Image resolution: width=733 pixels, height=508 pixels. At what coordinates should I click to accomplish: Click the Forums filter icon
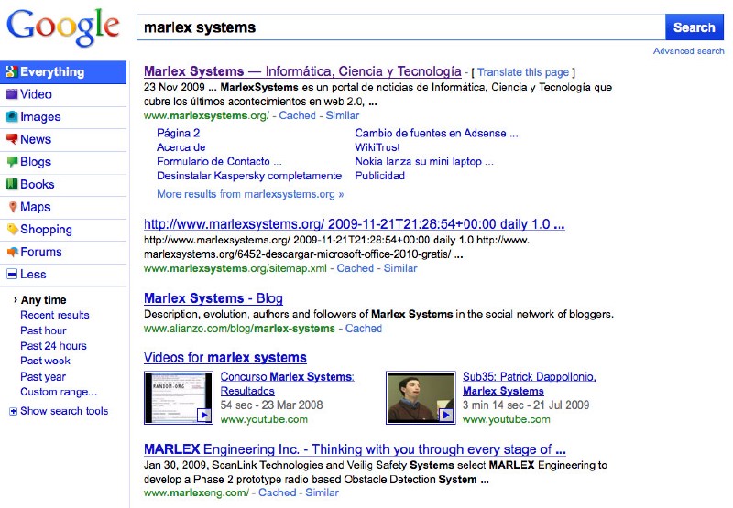[x=12, y=252]
